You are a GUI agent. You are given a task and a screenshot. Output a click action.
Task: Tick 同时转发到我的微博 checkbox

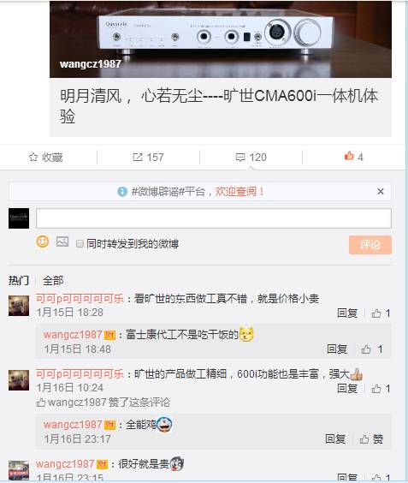(80, 244)
